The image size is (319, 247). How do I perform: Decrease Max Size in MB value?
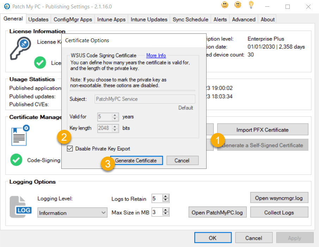pos(166,214)
